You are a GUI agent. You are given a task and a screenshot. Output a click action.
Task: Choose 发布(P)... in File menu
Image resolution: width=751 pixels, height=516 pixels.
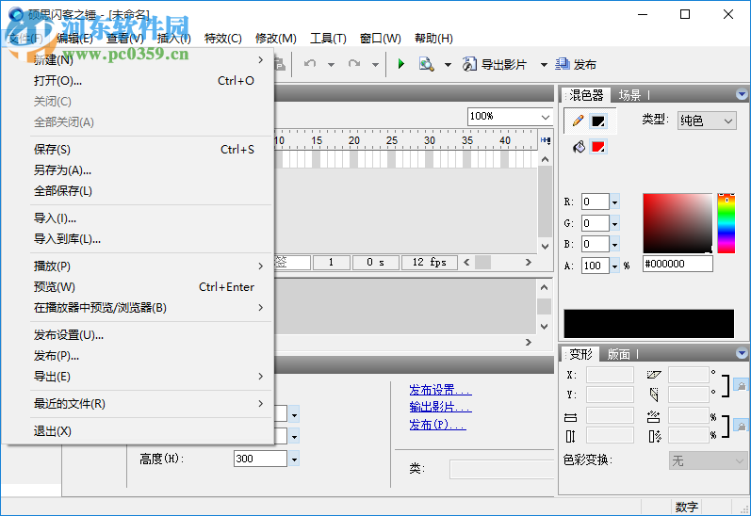coord(152,356)
